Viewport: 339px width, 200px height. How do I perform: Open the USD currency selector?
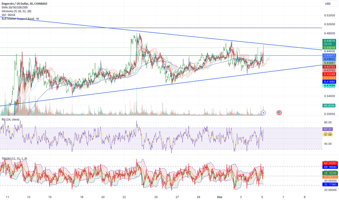tap(330, 4)
